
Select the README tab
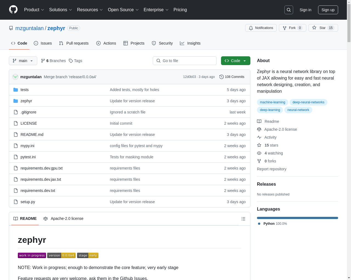[25, 218]
